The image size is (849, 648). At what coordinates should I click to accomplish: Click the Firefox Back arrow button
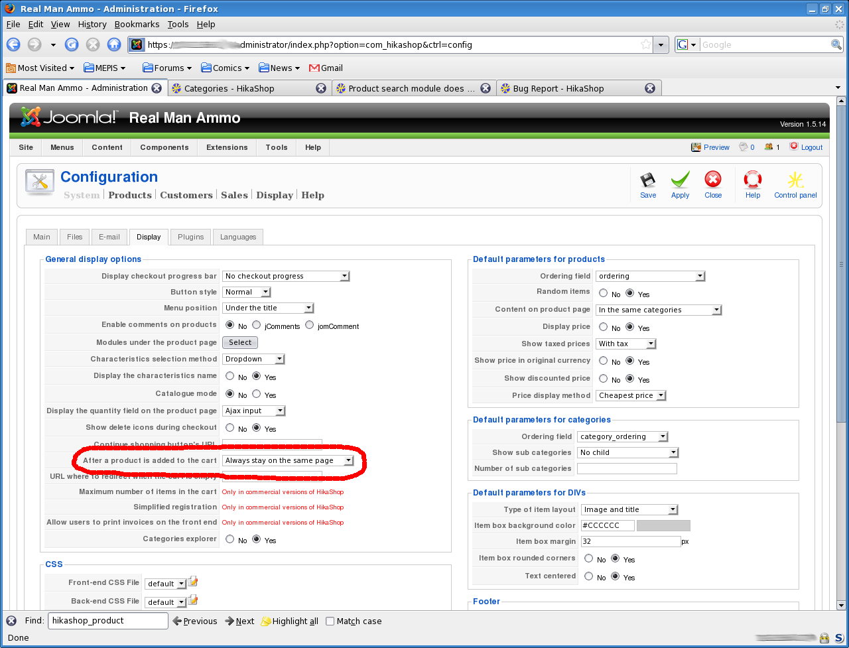coord(13,44)
